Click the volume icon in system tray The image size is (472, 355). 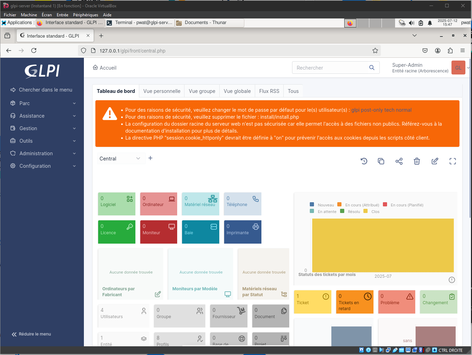tap(411, 23)
